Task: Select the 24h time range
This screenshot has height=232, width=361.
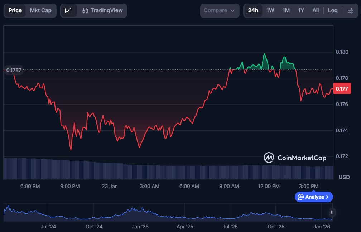Action: point(253,11)
